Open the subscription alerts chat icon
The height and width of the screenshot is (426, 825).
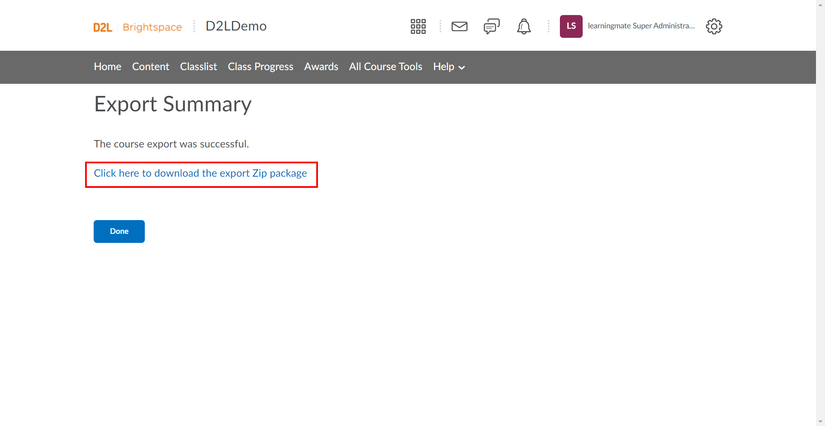click(492, 26)
